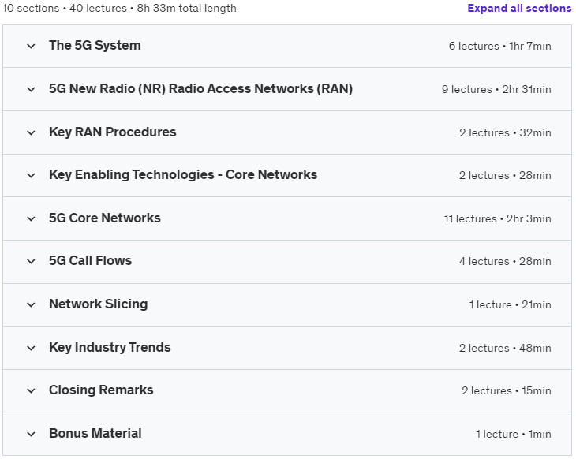Image resolution: width=576 pixels, height=459 pixels.
Task: Click the '9 lectures • 2hr 31min' text
Action: pyautogui.click(x=496, y=90)
